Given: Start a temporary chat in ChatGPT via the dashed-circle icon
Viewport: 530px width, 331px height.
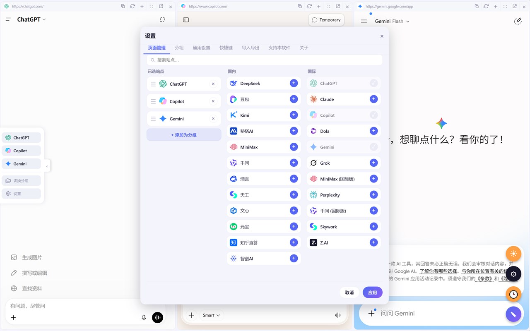Looking at the screenshot, I should click(x=162, y=19).
